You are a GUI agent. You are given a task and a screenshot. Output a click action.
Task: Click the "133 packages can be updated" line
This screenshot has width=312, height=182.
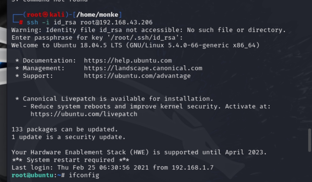(x=65, y=129)
